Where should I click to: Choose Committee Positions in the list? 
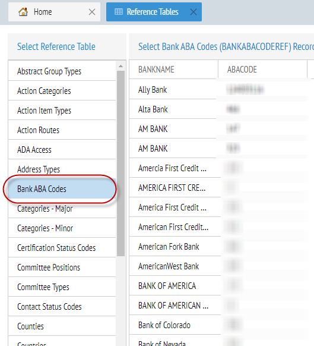pos(62,268)
